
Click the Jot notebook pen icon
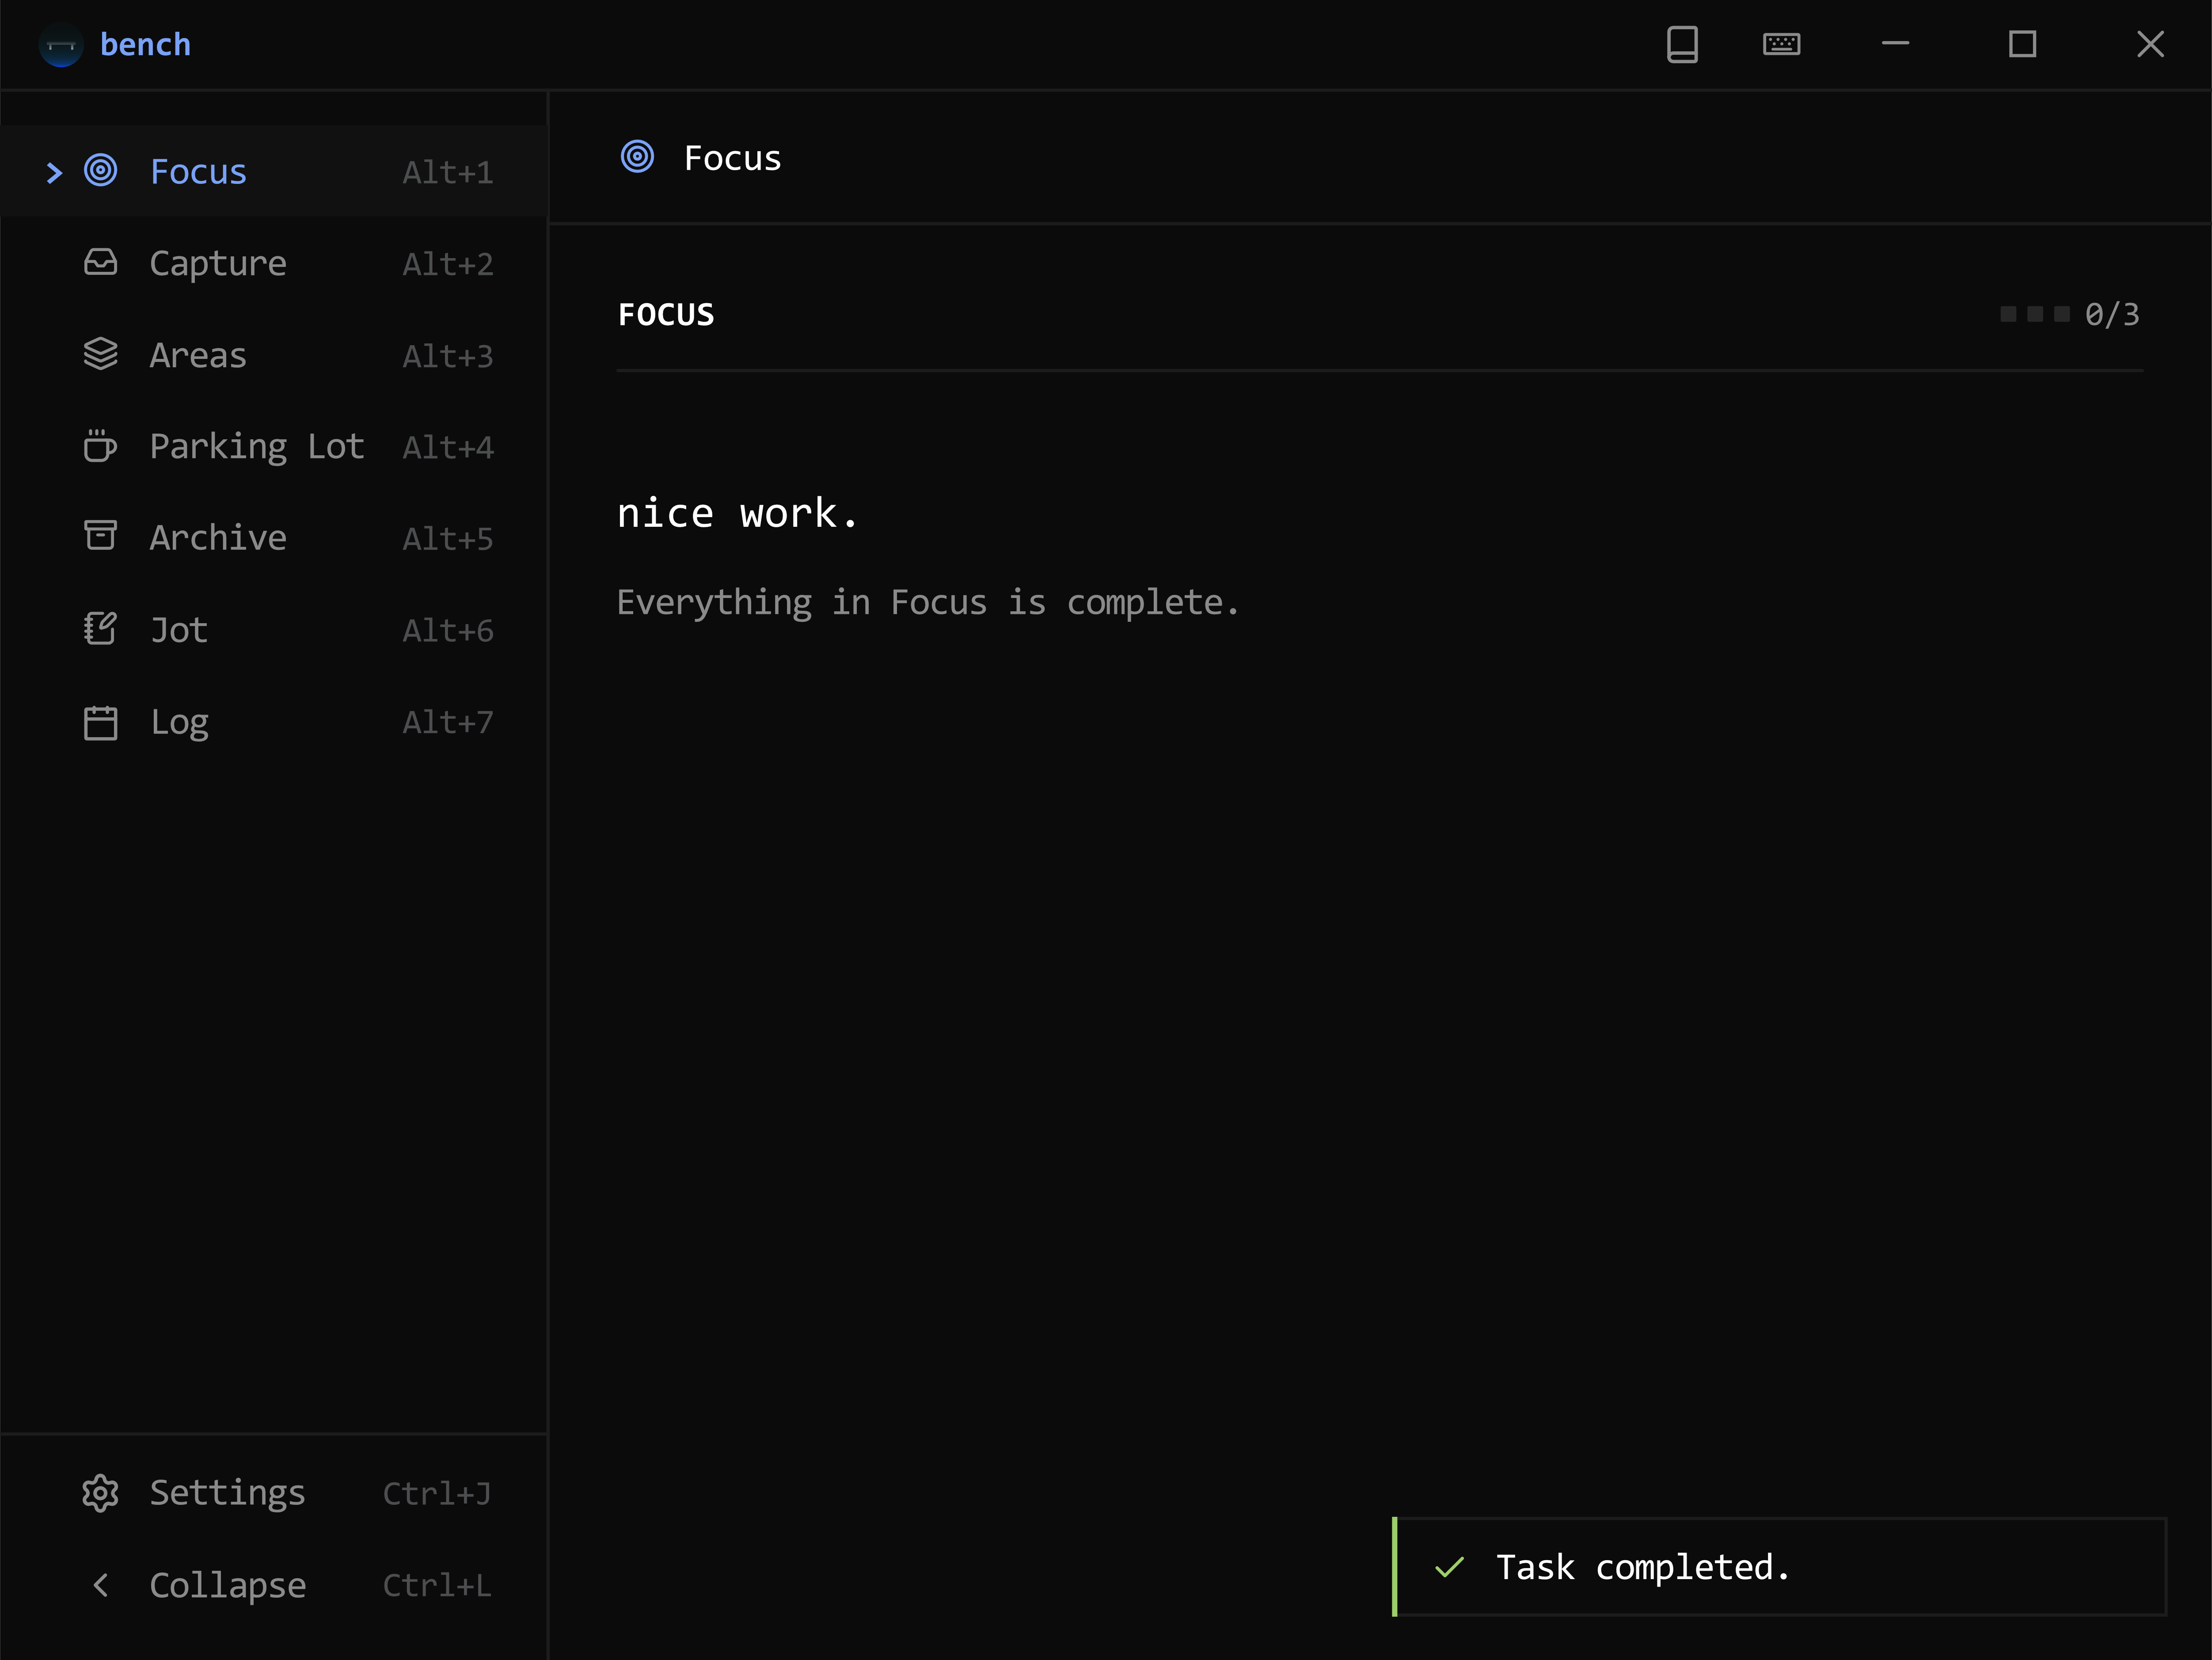click(101, 629)
